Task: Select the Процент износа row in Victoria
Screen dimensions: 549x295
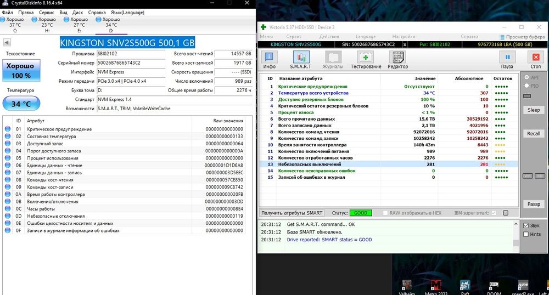Action: click(388, 112)
